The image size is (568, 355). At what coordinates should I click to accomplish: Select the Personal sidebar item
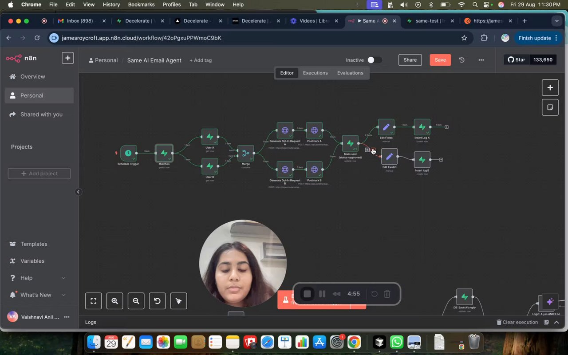(x=39, y=95)
